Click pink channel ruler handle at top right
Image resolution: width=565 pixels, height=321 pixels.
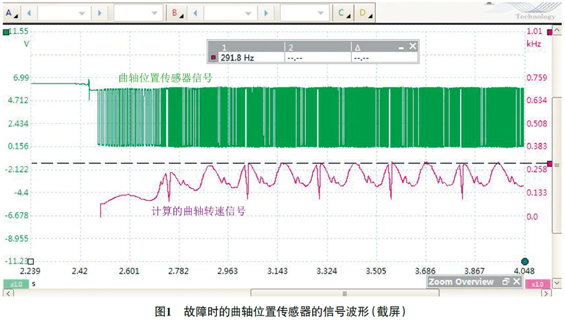[549, 32]
